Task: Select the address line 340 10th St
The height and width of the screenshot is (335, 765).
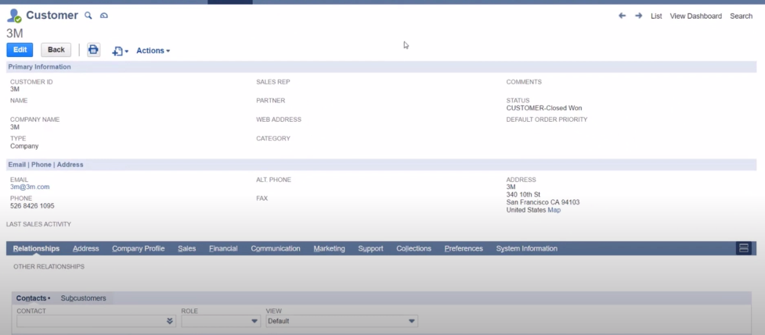Action: coord(523,194)
